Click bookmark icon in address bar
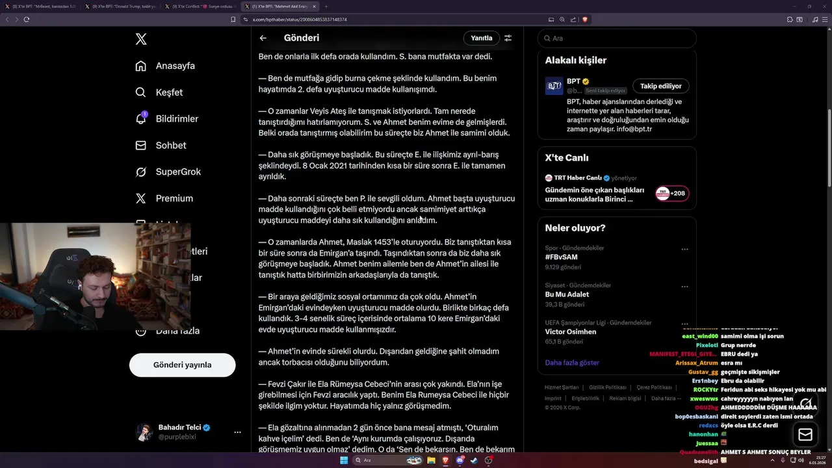Image resolution: width=832 pixels, height=468 pixels. coord(233,19)
